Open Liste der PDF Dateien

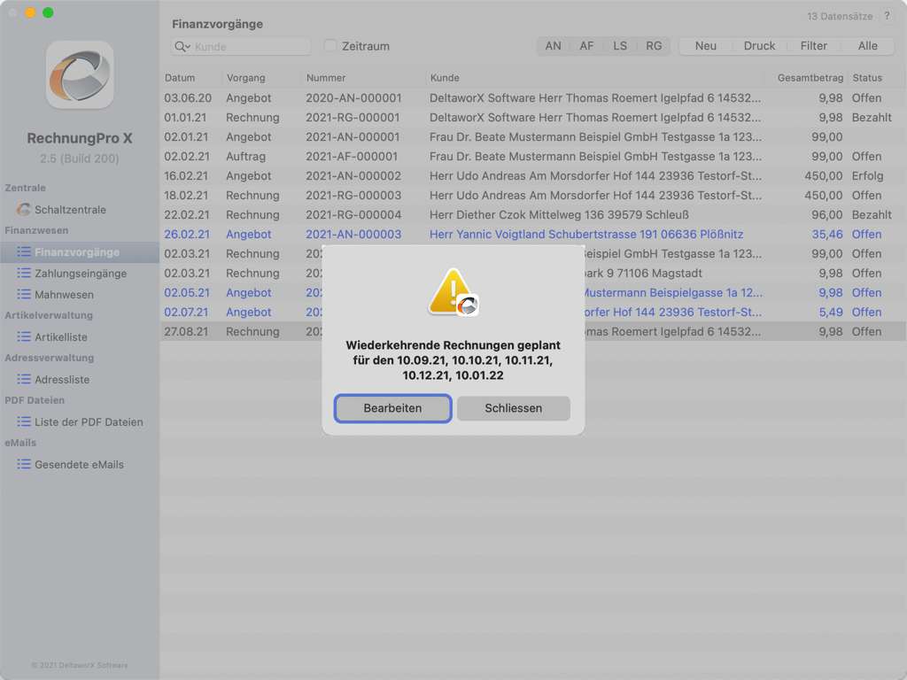88,422
